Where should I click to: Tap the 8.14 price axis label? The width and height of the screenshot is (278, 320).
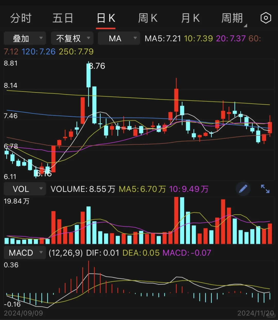coord(11,85)
